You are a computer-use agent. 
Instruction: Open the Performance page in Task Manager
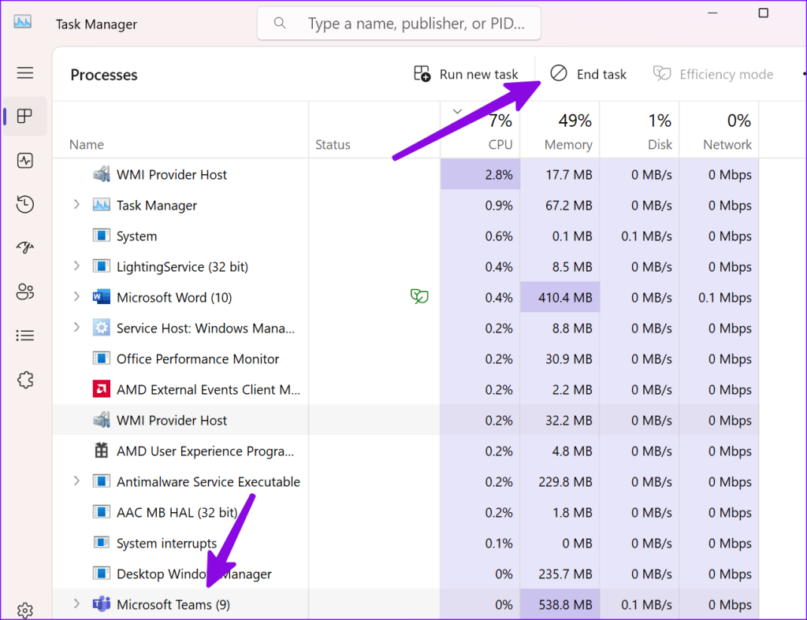[x=24, y=160]
